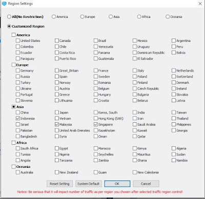Click the System Default button
This screenshot has height=199, width=205.
[89, 184]
